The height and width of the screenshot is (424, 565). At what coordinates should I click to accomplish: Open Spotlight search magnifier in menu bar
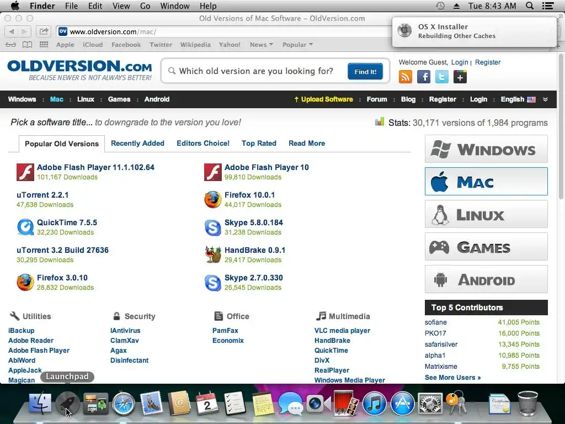click(529, 6)
